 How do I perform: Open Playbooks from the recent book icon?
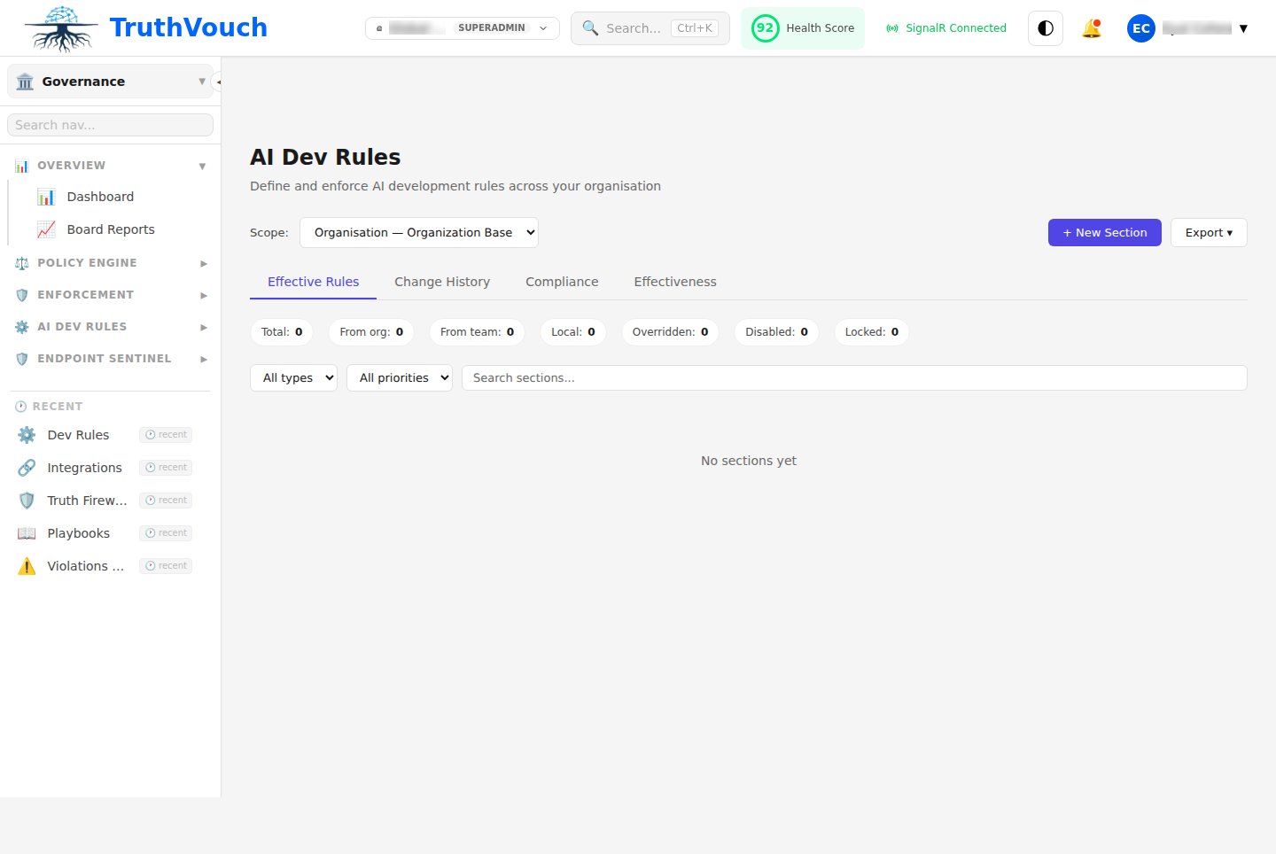pyautogui.click(x=27, y=532)
